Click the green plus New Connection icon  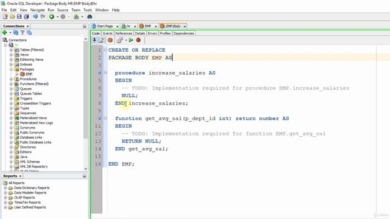pyautogui.click(x=4, y=32)
